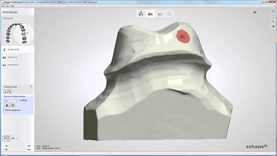Go to the third workflow step icon
This screenshot has width=277, height=156.
point(160,14)
